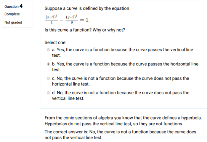
Task: Choose radio button for option c
Action: click(x=48, y=78)
